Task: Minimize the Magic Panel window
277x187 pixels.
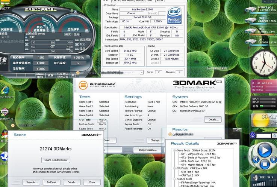Action: (72, 11)
